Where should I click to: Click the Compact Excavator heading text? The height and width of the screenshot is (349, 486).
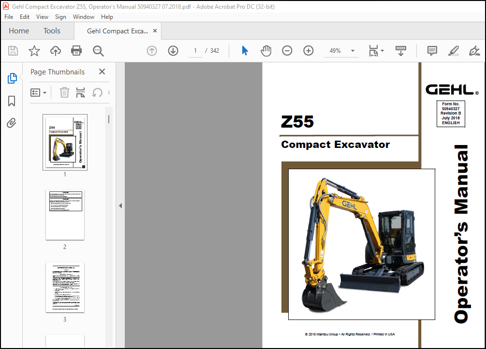pyautogui.click(x=336, y=145)
